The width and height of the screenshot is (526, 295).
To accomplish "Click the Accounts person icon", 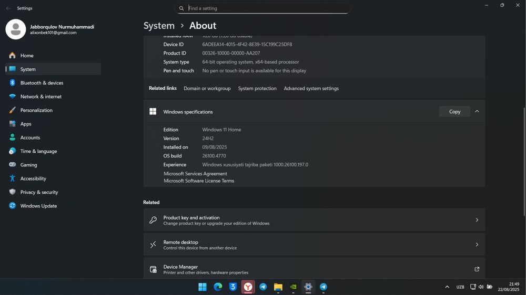I will (x=13, y=138).
